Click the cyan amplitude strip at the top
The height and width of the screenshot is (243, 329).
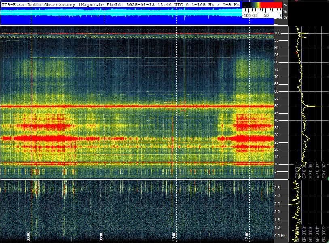pos(121,13)
